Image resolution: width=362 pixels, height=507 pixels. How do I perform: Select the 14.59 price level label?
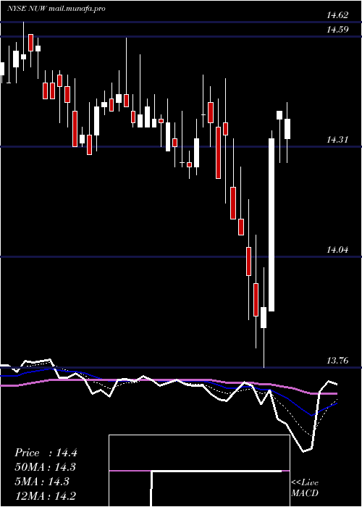pos(337,30)
